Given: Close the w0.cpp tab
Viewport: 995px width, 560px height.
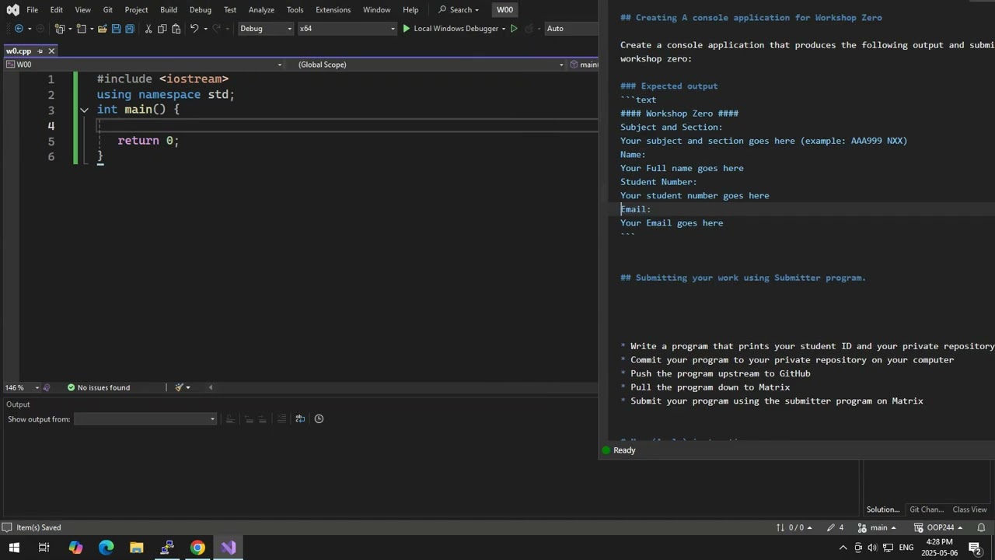Looking at the screenshot, I should pos(51,51).
